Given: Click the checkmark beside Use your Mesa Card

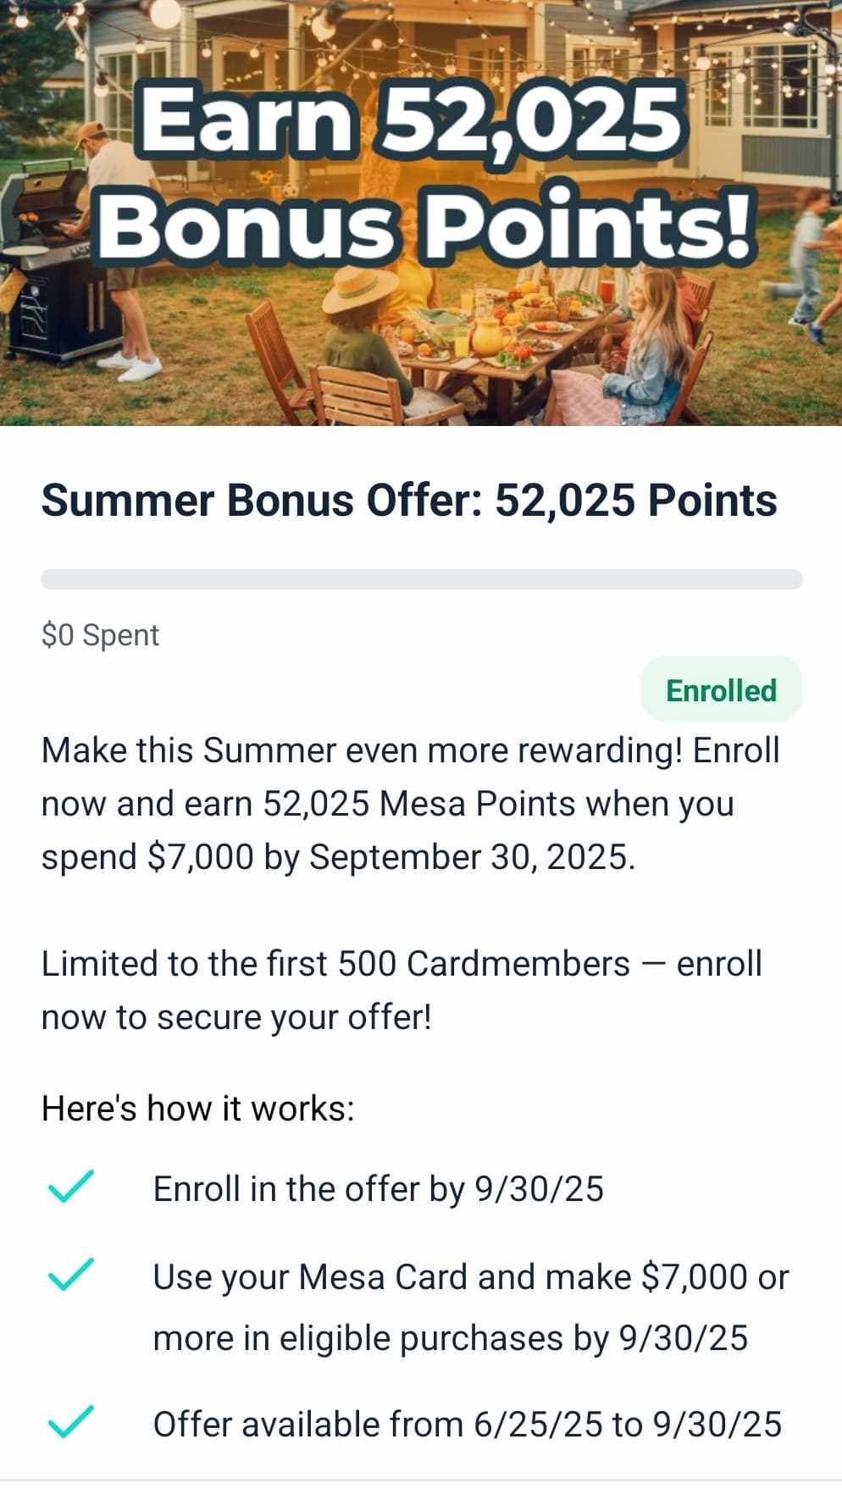Looking at the screenshot, I should point(71,1274).
